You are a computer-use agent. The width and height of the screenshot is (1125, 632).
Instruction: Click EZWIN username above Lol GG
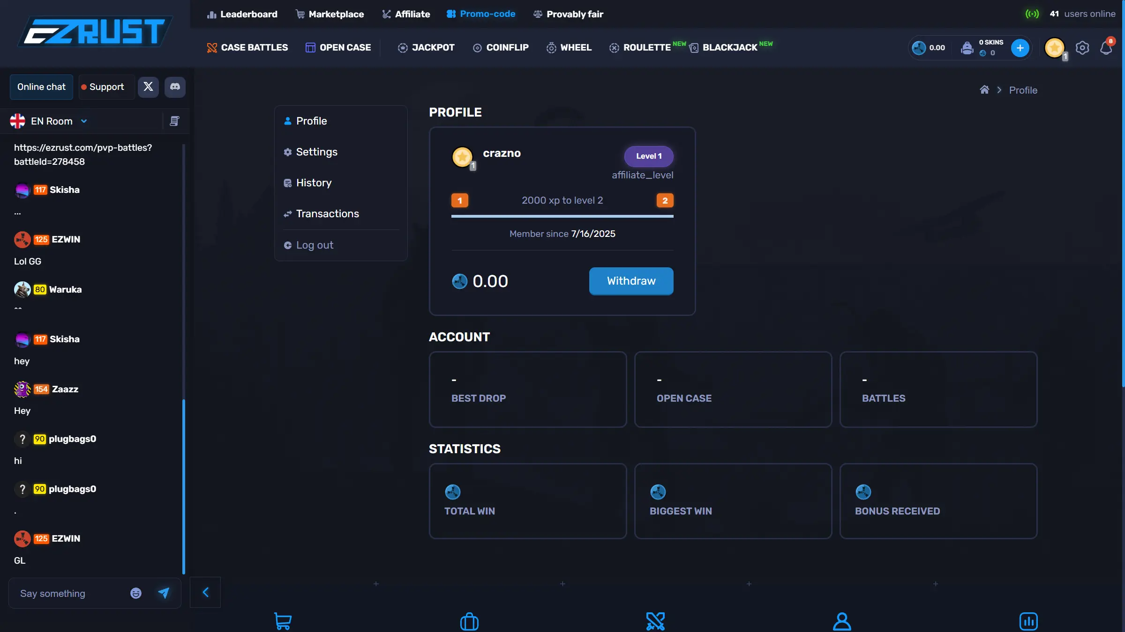tap(66, 239)
